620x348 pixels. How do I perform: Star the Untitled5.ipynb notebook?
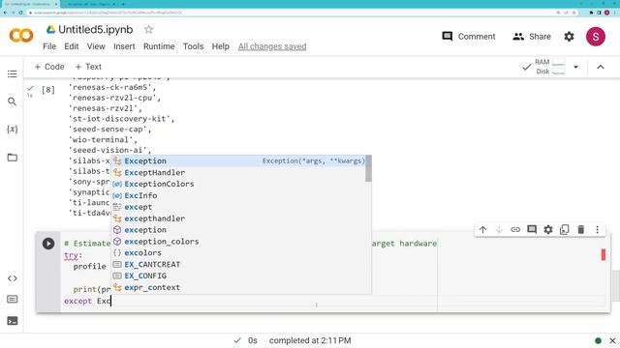point(148,29)
